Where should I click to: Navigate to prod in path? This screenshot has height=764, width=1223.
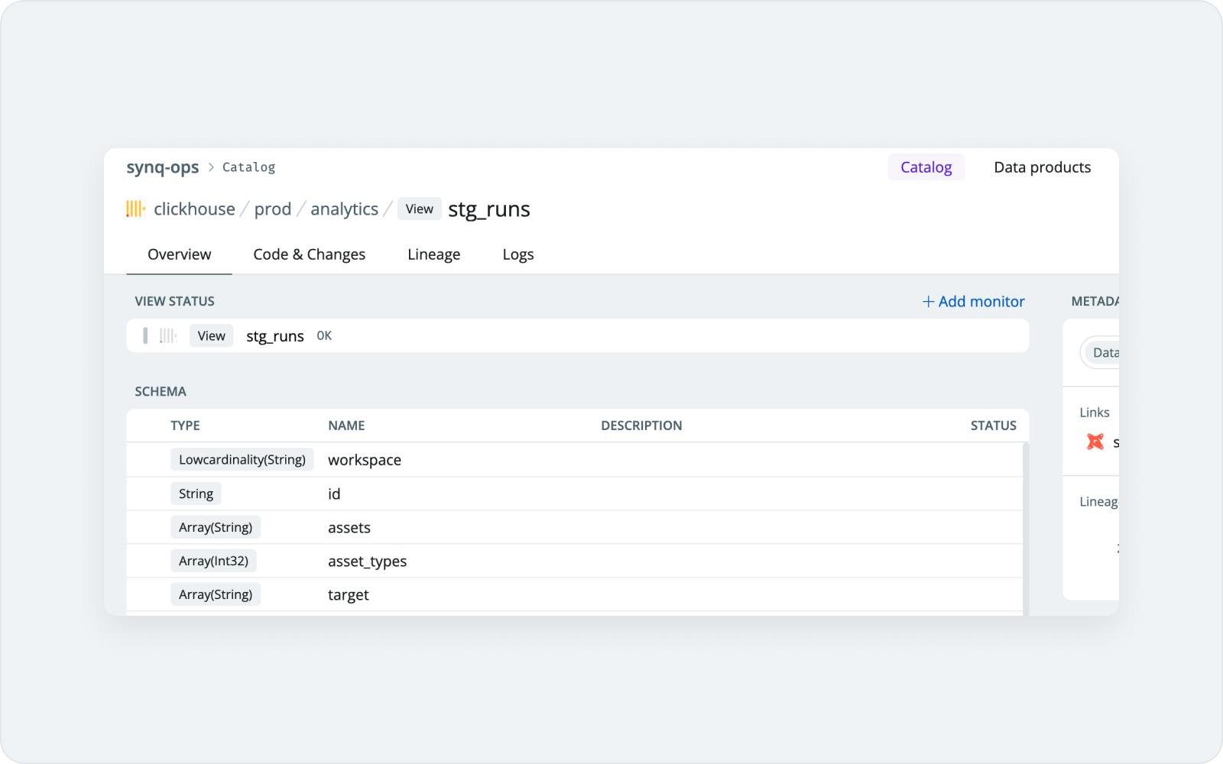[x=273, y=209]
